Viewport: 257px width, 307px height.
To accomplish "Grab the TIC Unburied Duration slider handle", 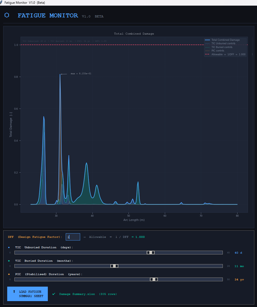I will click(x=151, y=253).
